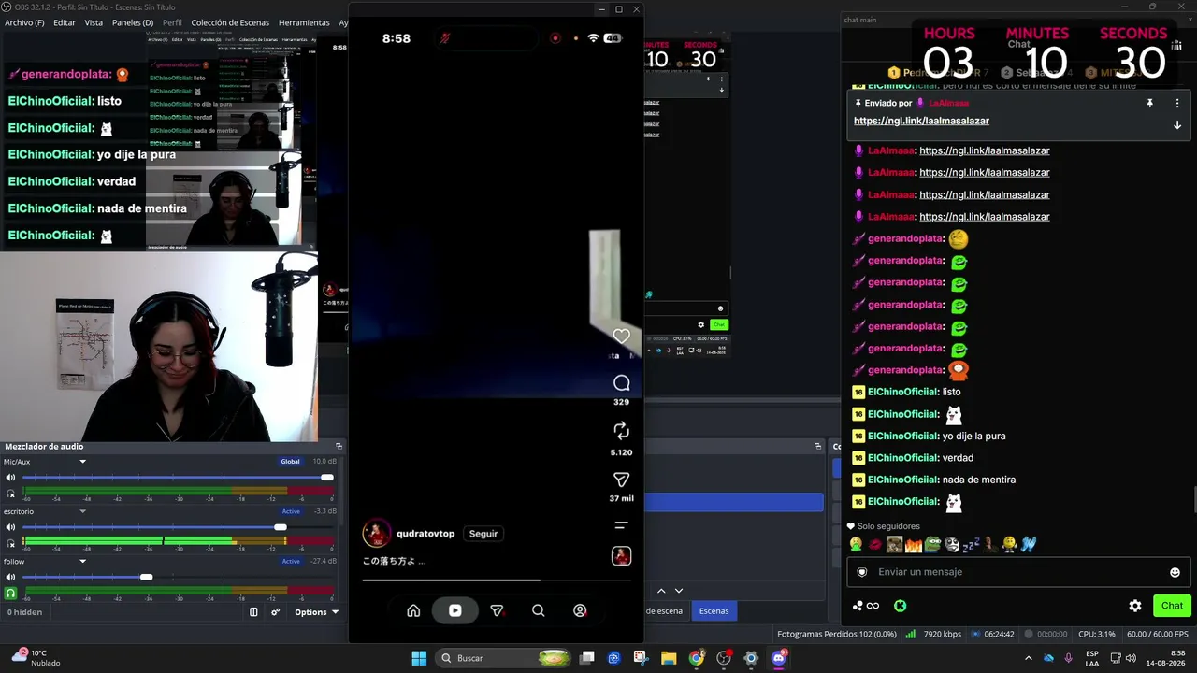Open direct messages in the bottom navigation bar
The image size is (1197, 673).
click(497, 610)
